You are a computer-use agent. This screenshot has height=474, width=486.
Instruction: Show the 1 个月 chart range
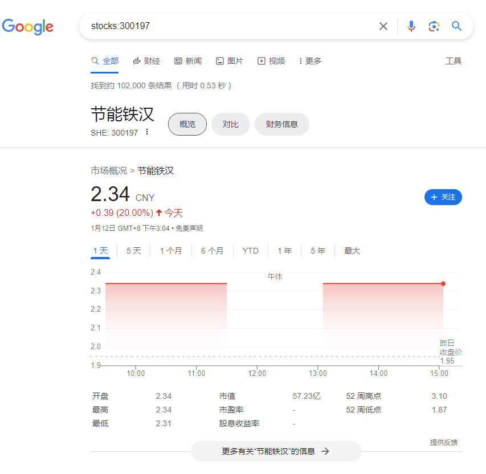pos(171,251)
